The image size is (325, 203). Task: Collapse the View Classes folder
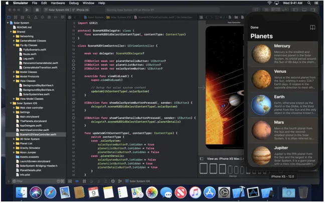(x=14, y=81)
